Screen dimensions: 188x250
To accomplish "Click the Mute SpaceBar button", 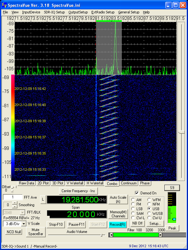I will 35,232.
